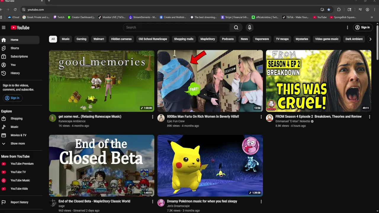Open the SpongeBob Square bookmark

click(x=343, y=17)
